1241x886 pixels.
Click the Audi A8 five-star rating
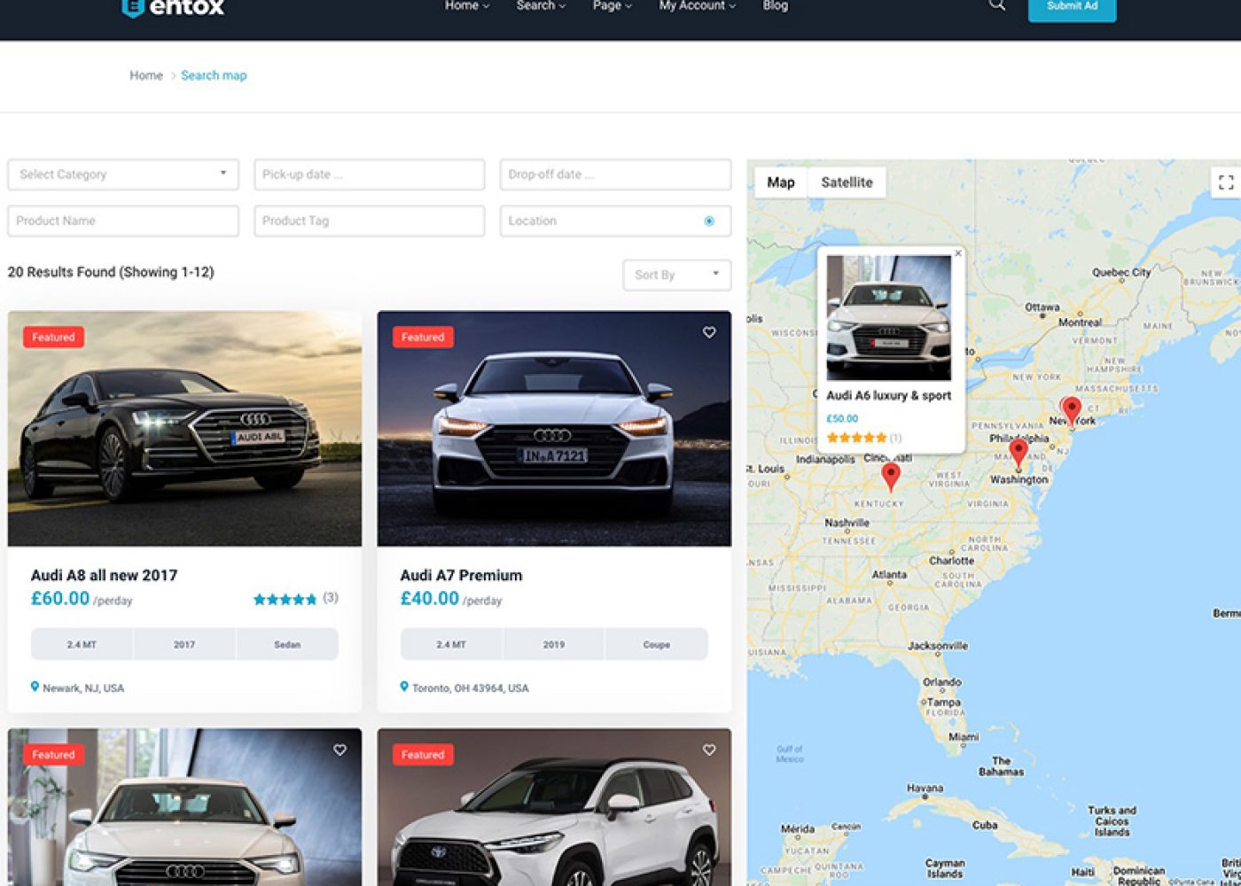click(x=285, y=600)
